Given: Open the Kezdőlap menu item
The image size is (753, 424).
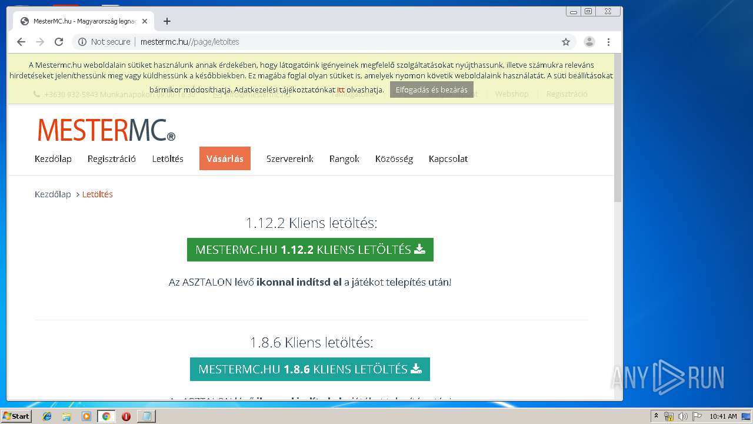Looking at the screenshot, I should coord(53,159).
